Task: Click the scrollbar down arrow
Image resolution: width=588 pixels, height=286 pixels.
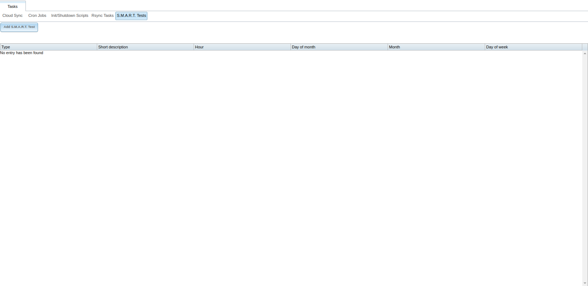Action: click(x=585, y=283)
